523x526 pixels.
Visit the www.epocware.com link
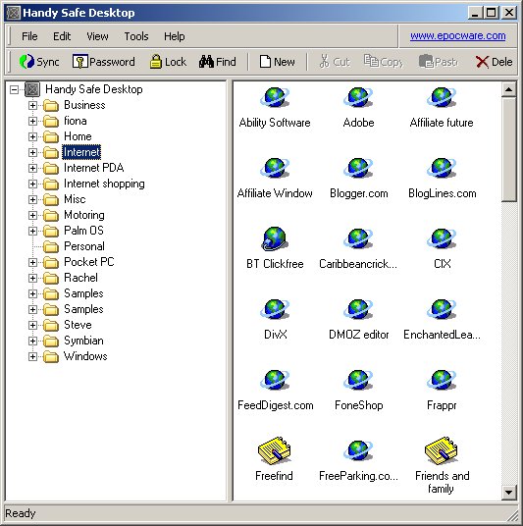457,35
